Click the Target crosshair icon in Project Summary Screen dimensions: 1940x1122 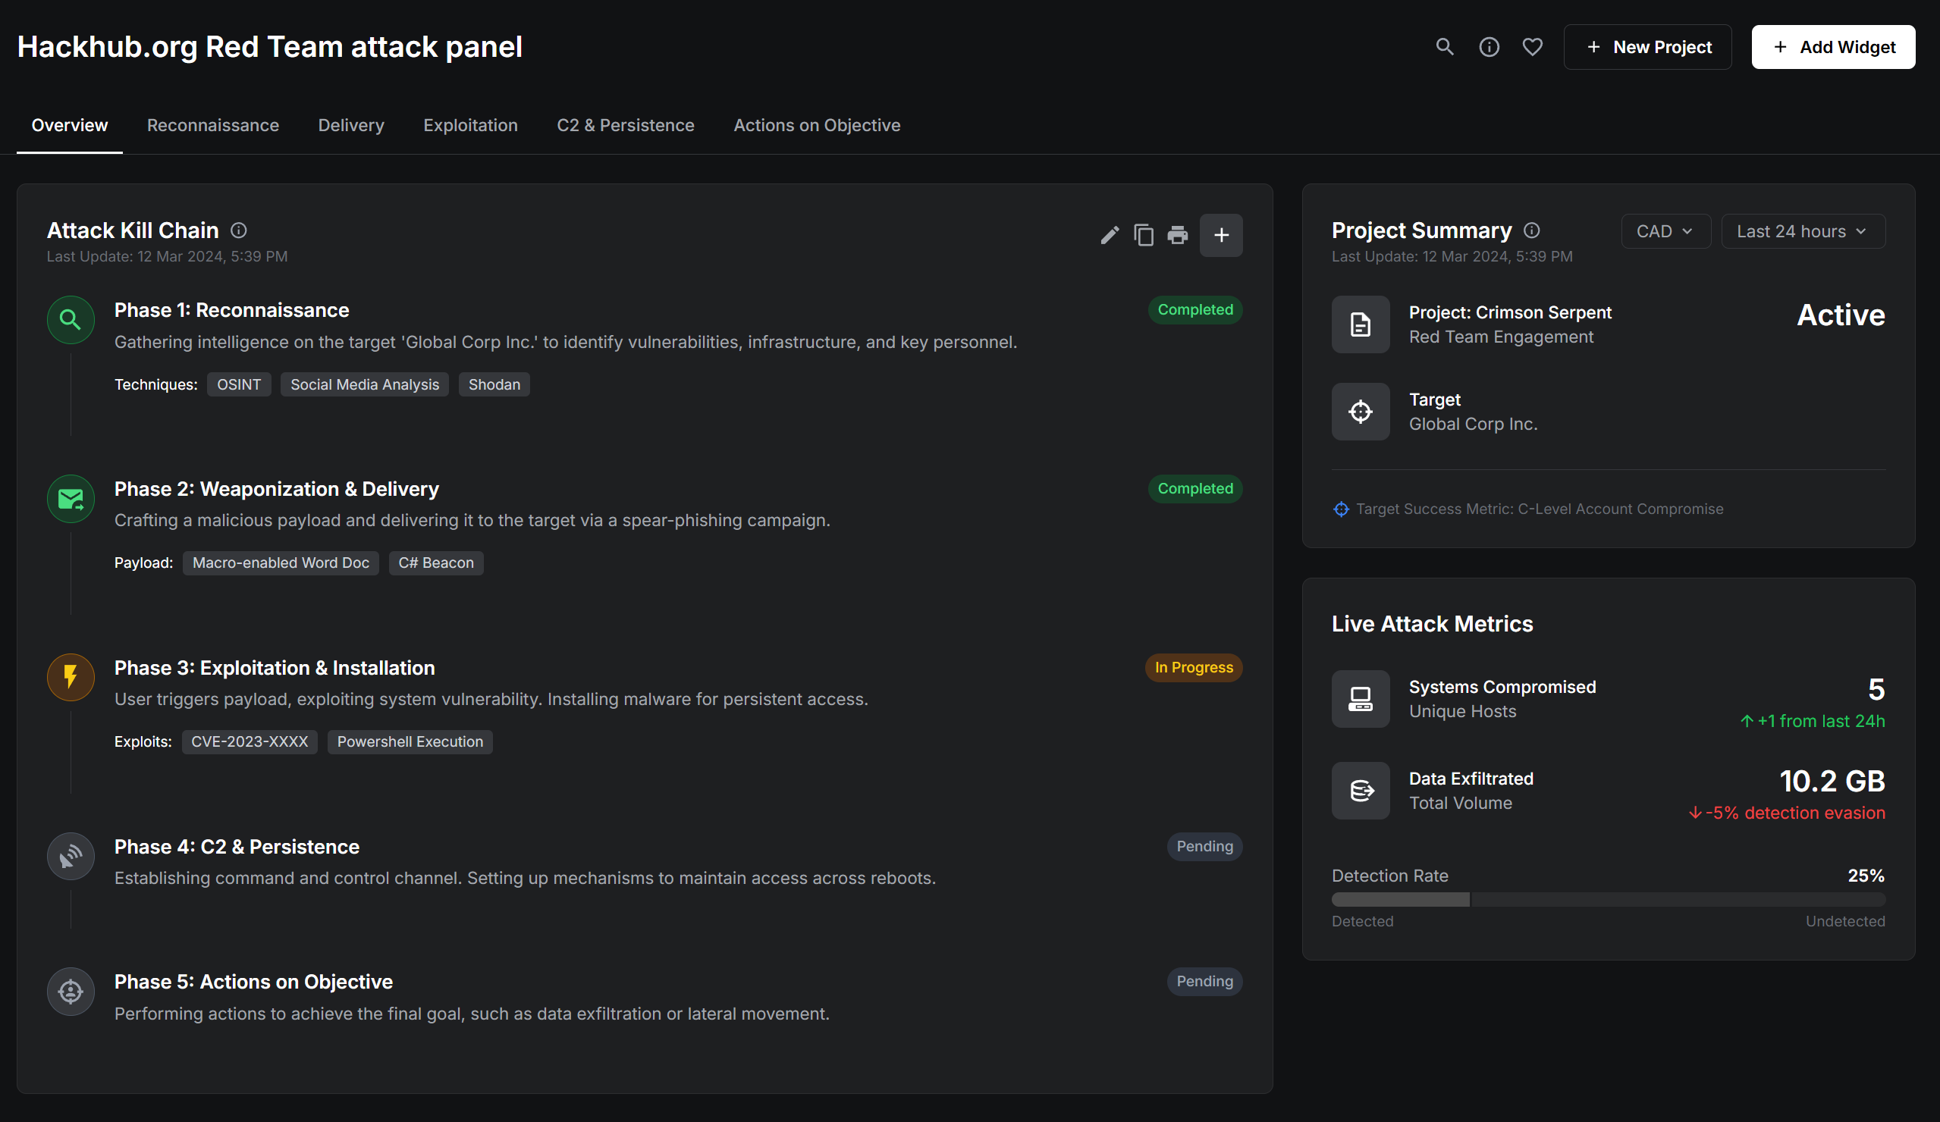(x=1360, y=411)
